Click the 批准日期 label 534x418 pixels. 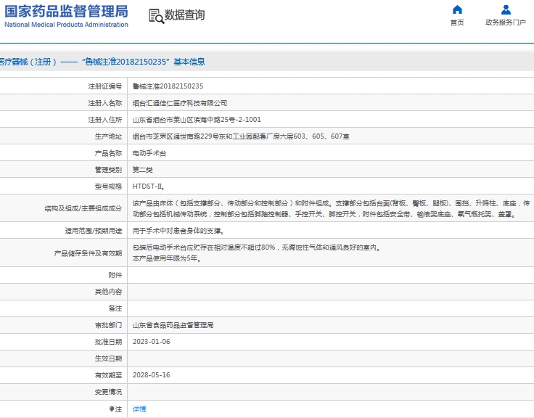pyautogui.click(x=108, y=342)
